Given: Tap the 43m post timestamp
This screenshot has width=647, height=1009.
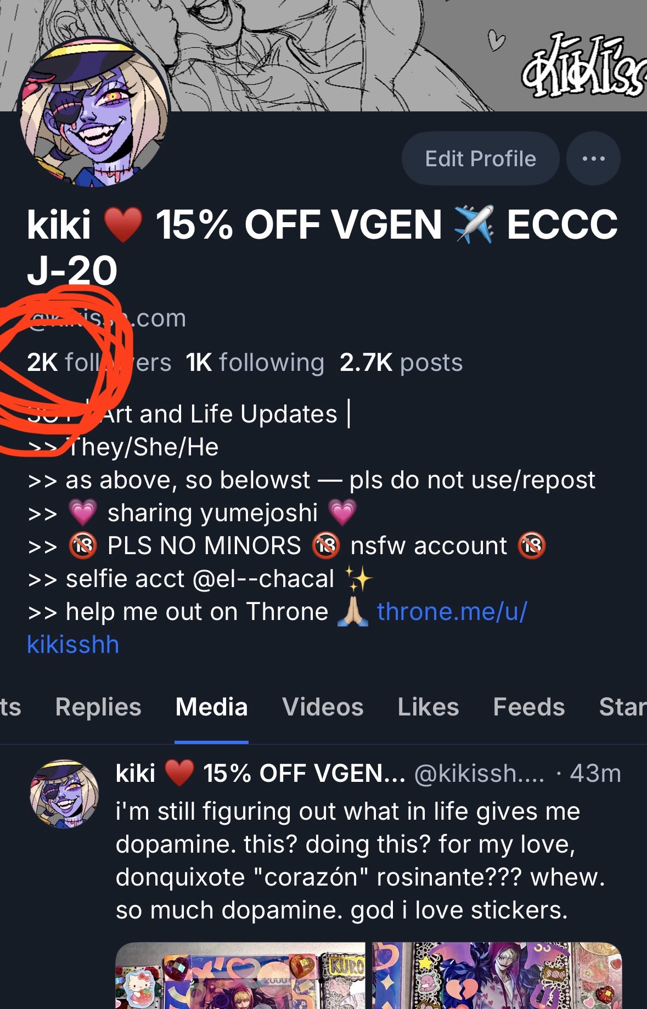Looking at the screenshot, I should [x=595, y=774].
